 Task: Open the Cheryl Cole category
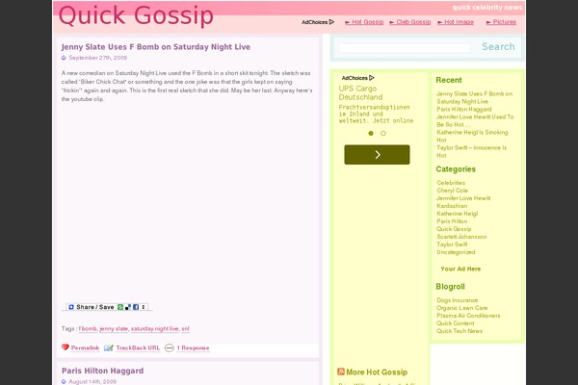453,191
